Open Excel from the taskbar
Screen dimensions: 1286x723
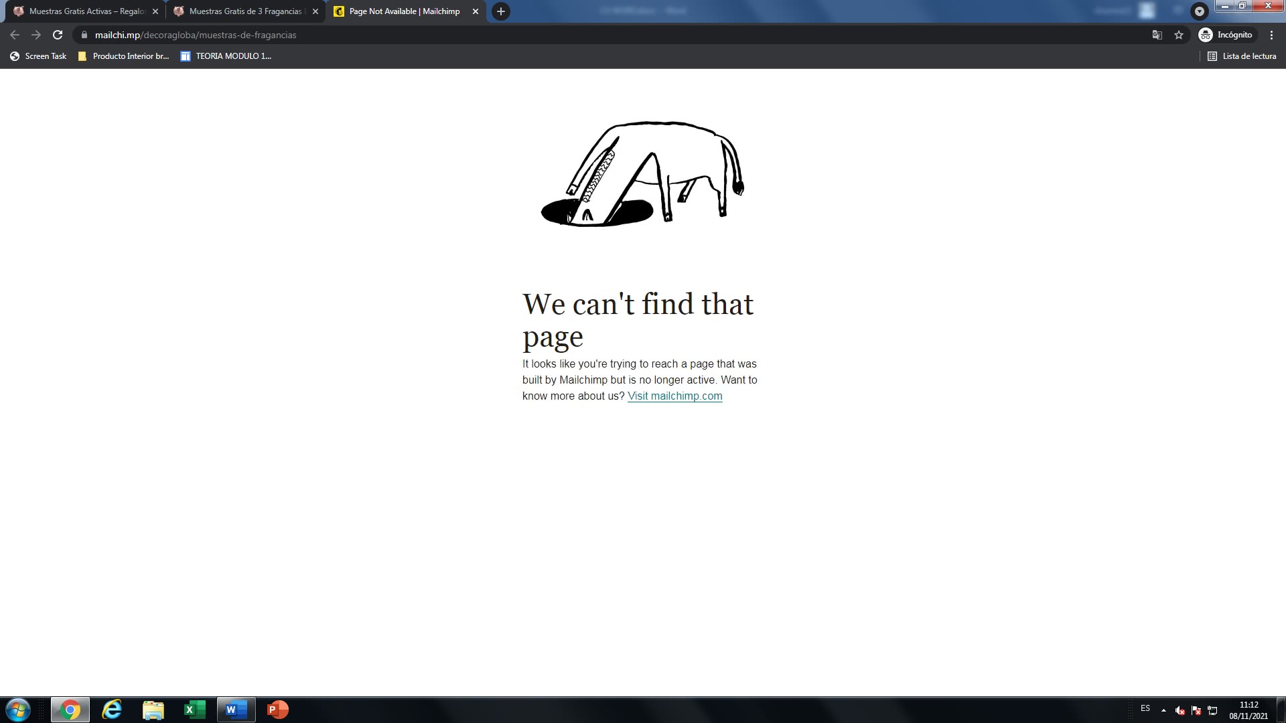pos(195,710)
